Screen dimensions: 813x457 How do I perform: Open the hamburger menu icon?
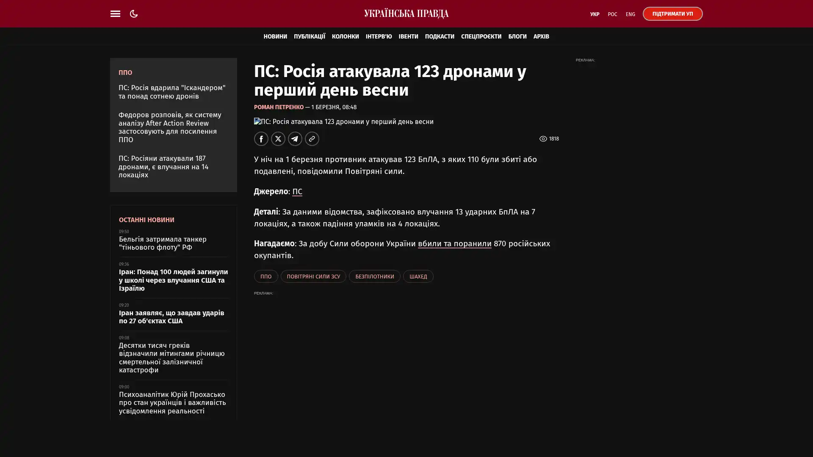tap(115, 14)
